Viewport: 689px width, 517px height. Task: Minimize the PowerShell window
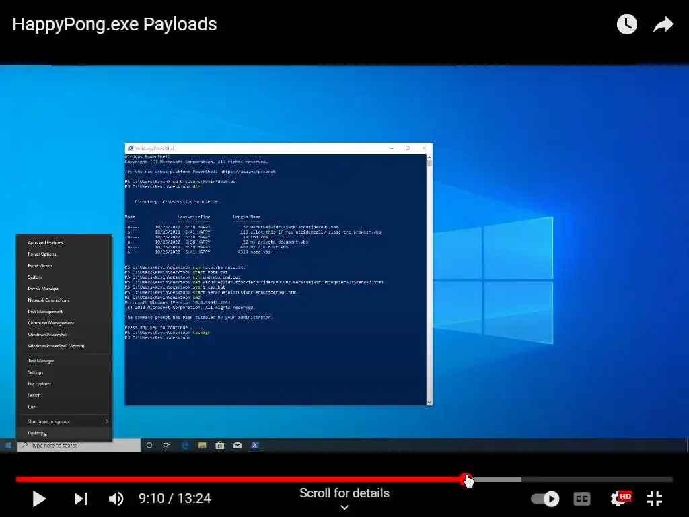click(x=391, y=149)
